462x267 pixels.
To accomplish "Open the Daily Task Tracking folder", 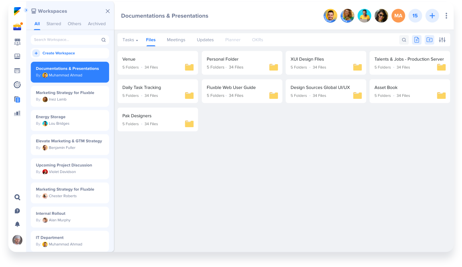I will pos(158,91).
